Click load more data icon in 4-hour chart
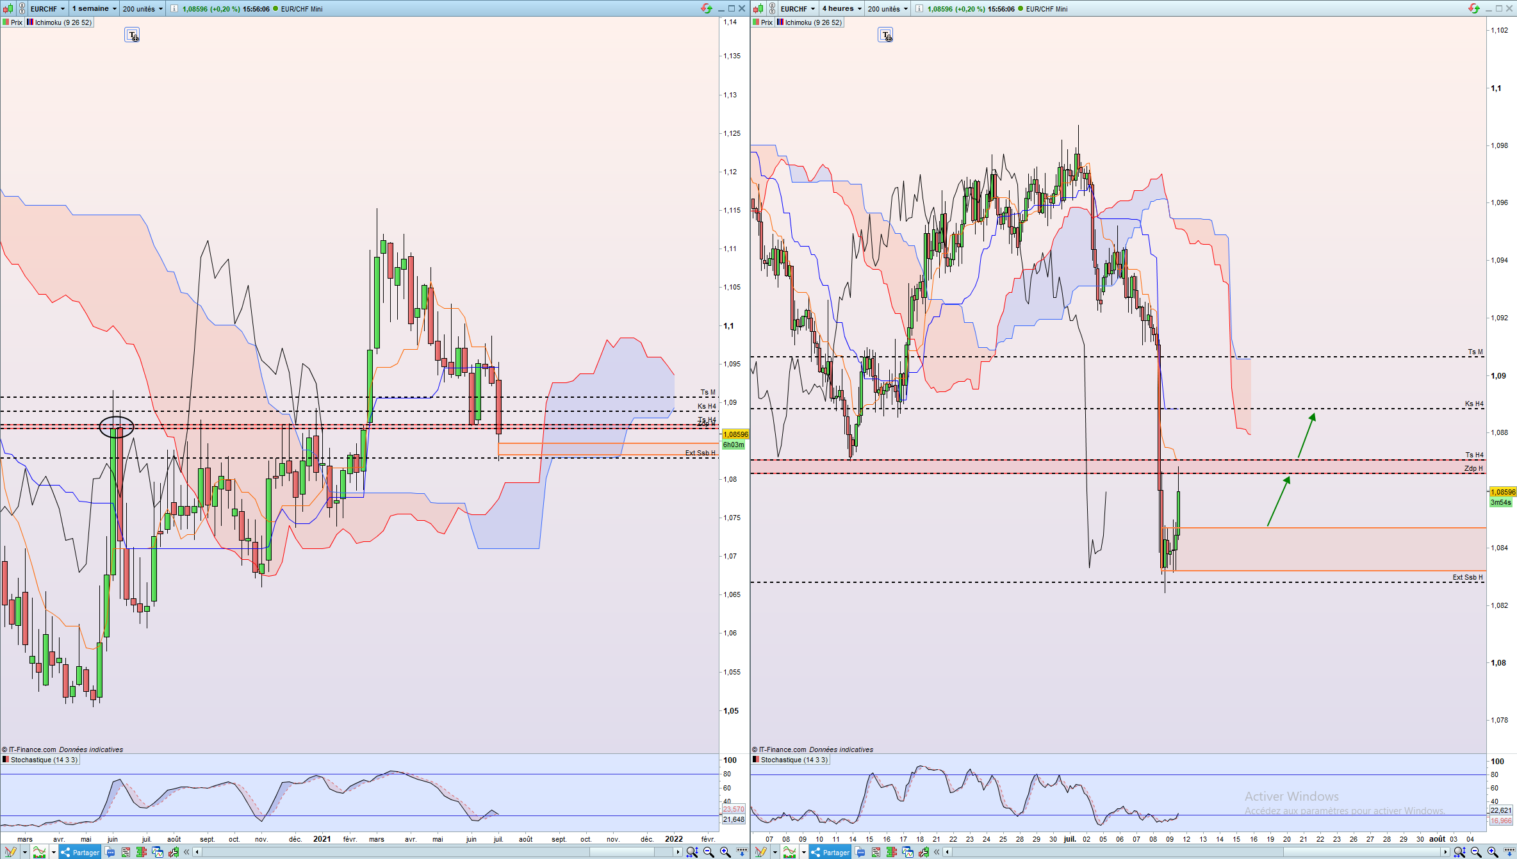Image resolution: width=1517 pixels, height=859 pixels. point(1509,852)
